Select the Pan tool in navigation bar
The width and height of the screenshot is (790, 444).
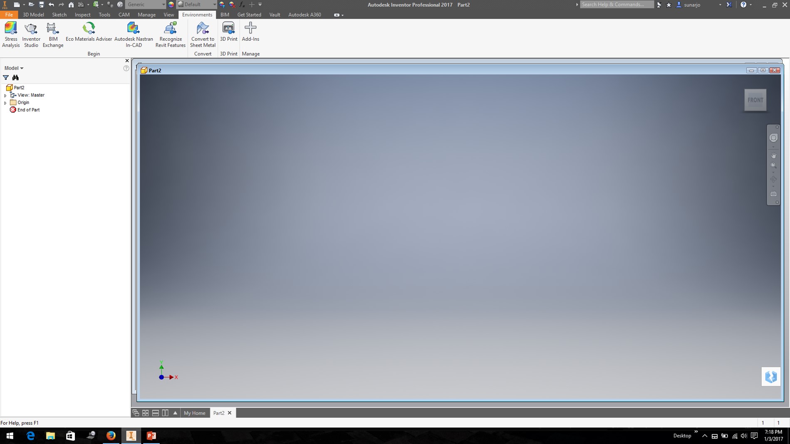tap(773, 155)
